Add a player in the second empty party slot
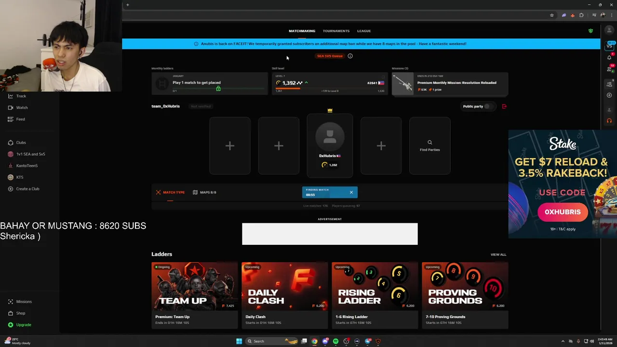617x347 pixels. (x=279, y=146)
